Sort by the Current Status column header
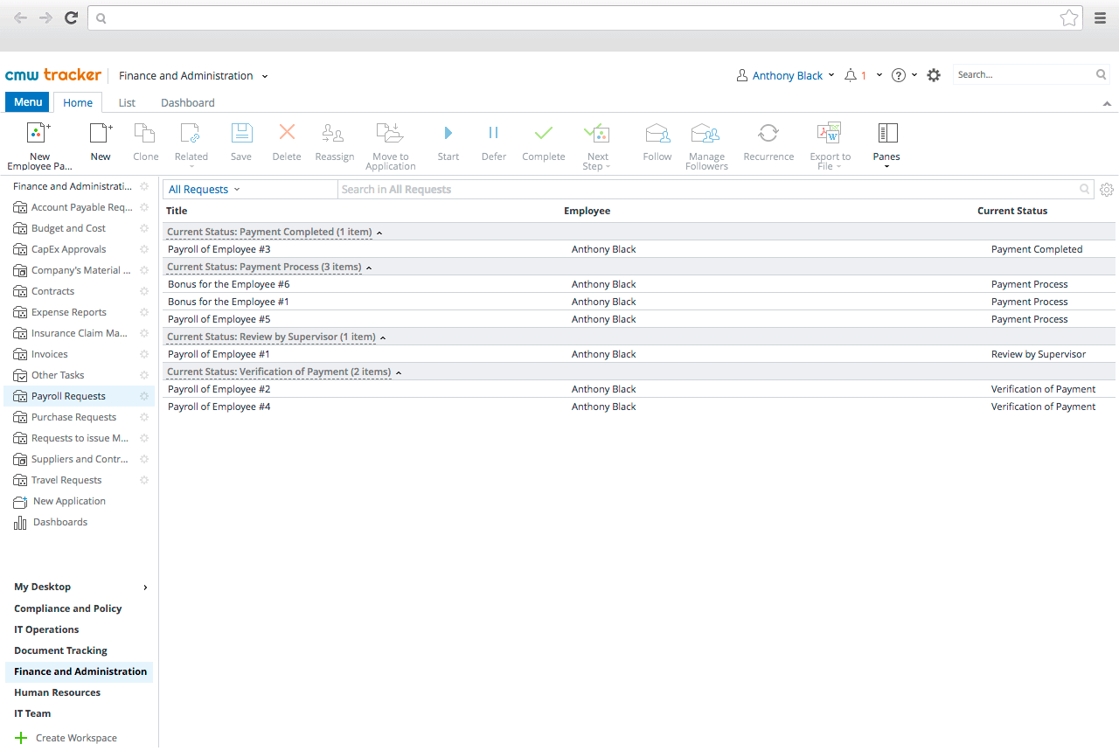 click(1012, 211)
